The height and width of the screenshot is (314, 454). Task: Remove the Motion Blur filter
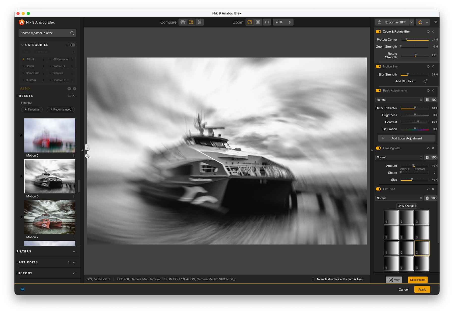[x=433, y=66]
